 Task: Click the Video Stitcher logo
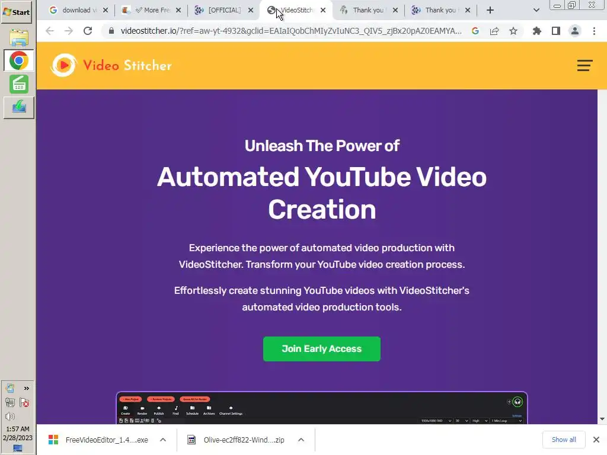coord(111,65)
